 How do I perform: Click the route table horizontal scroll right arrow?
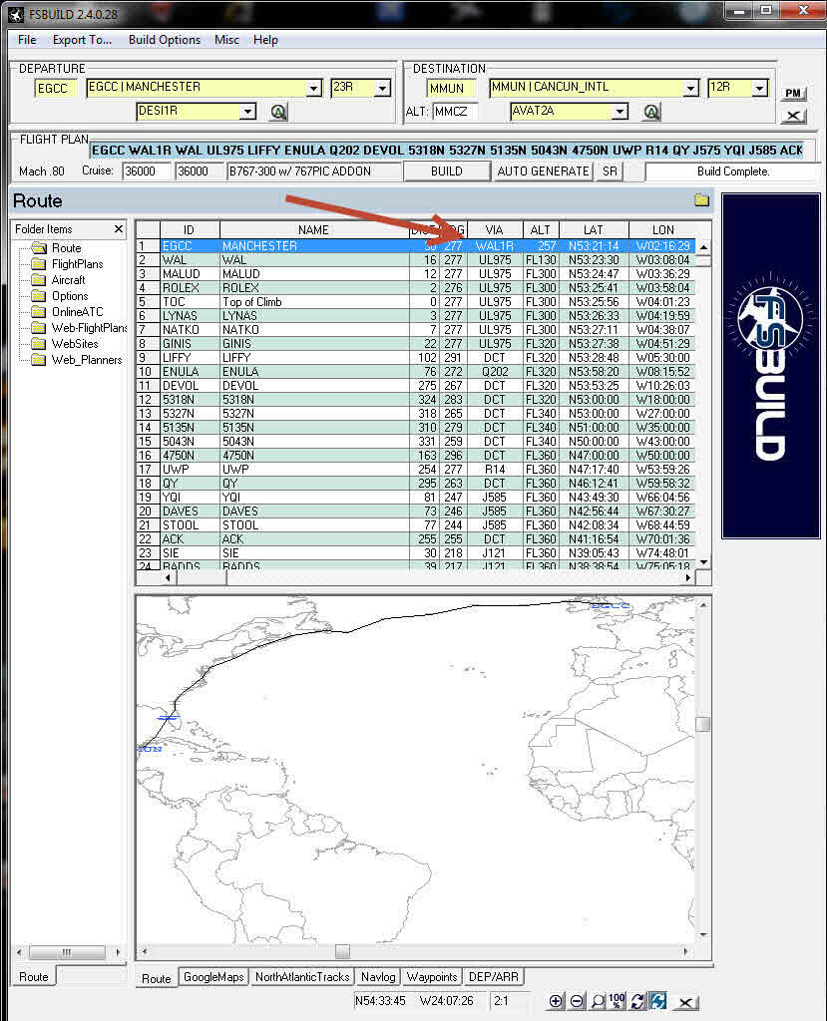(x=688, y=577)
